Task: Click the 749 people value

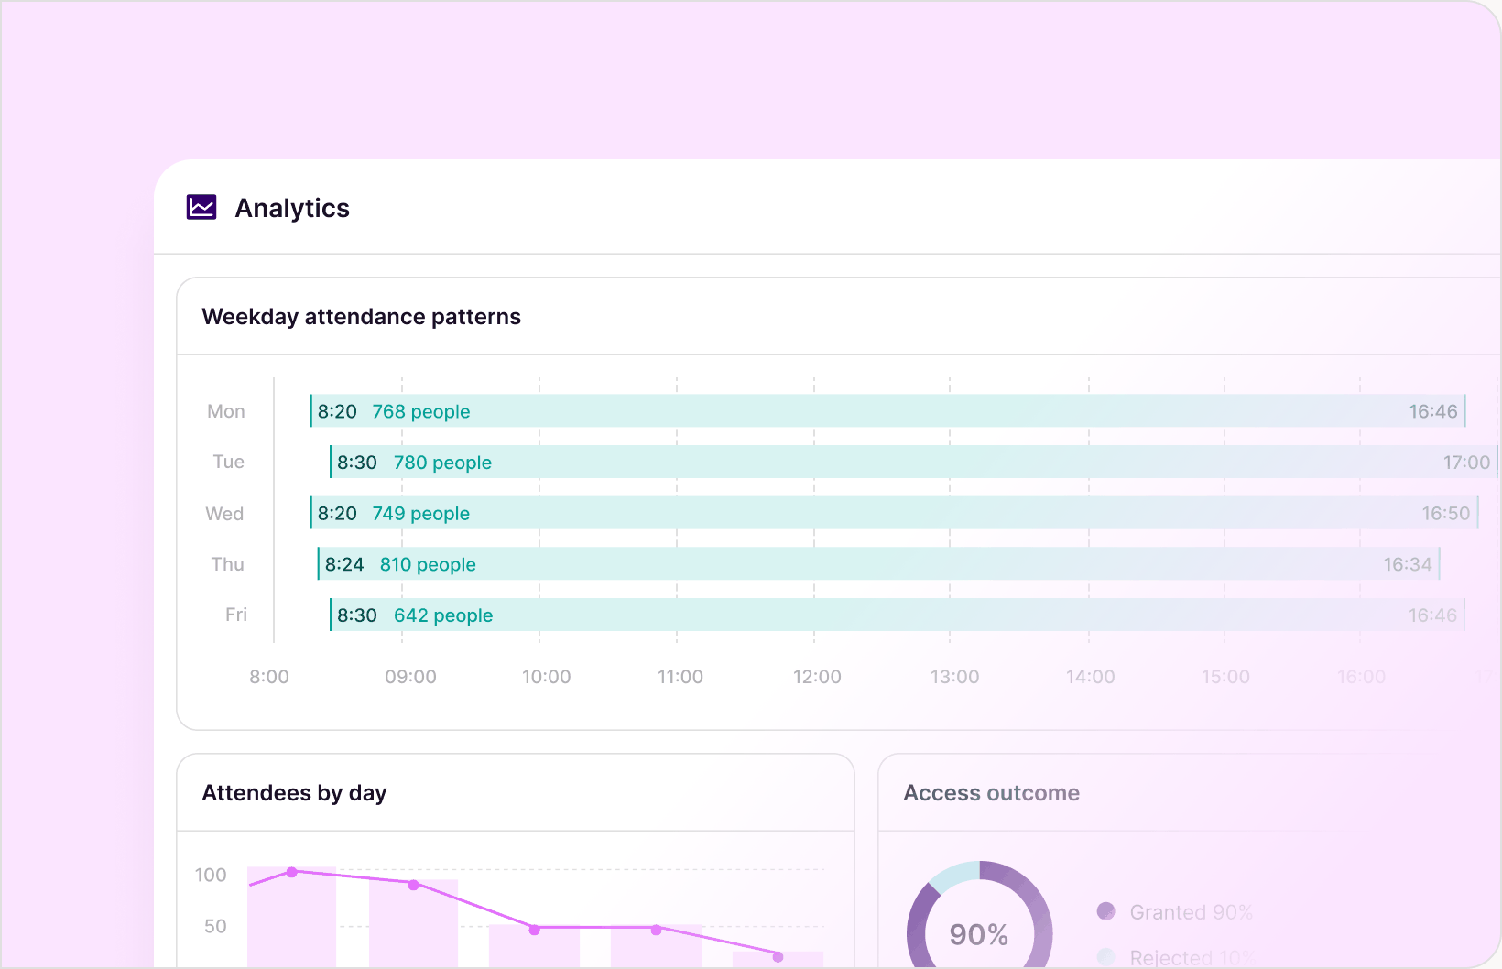Action: tap(421, 514)
